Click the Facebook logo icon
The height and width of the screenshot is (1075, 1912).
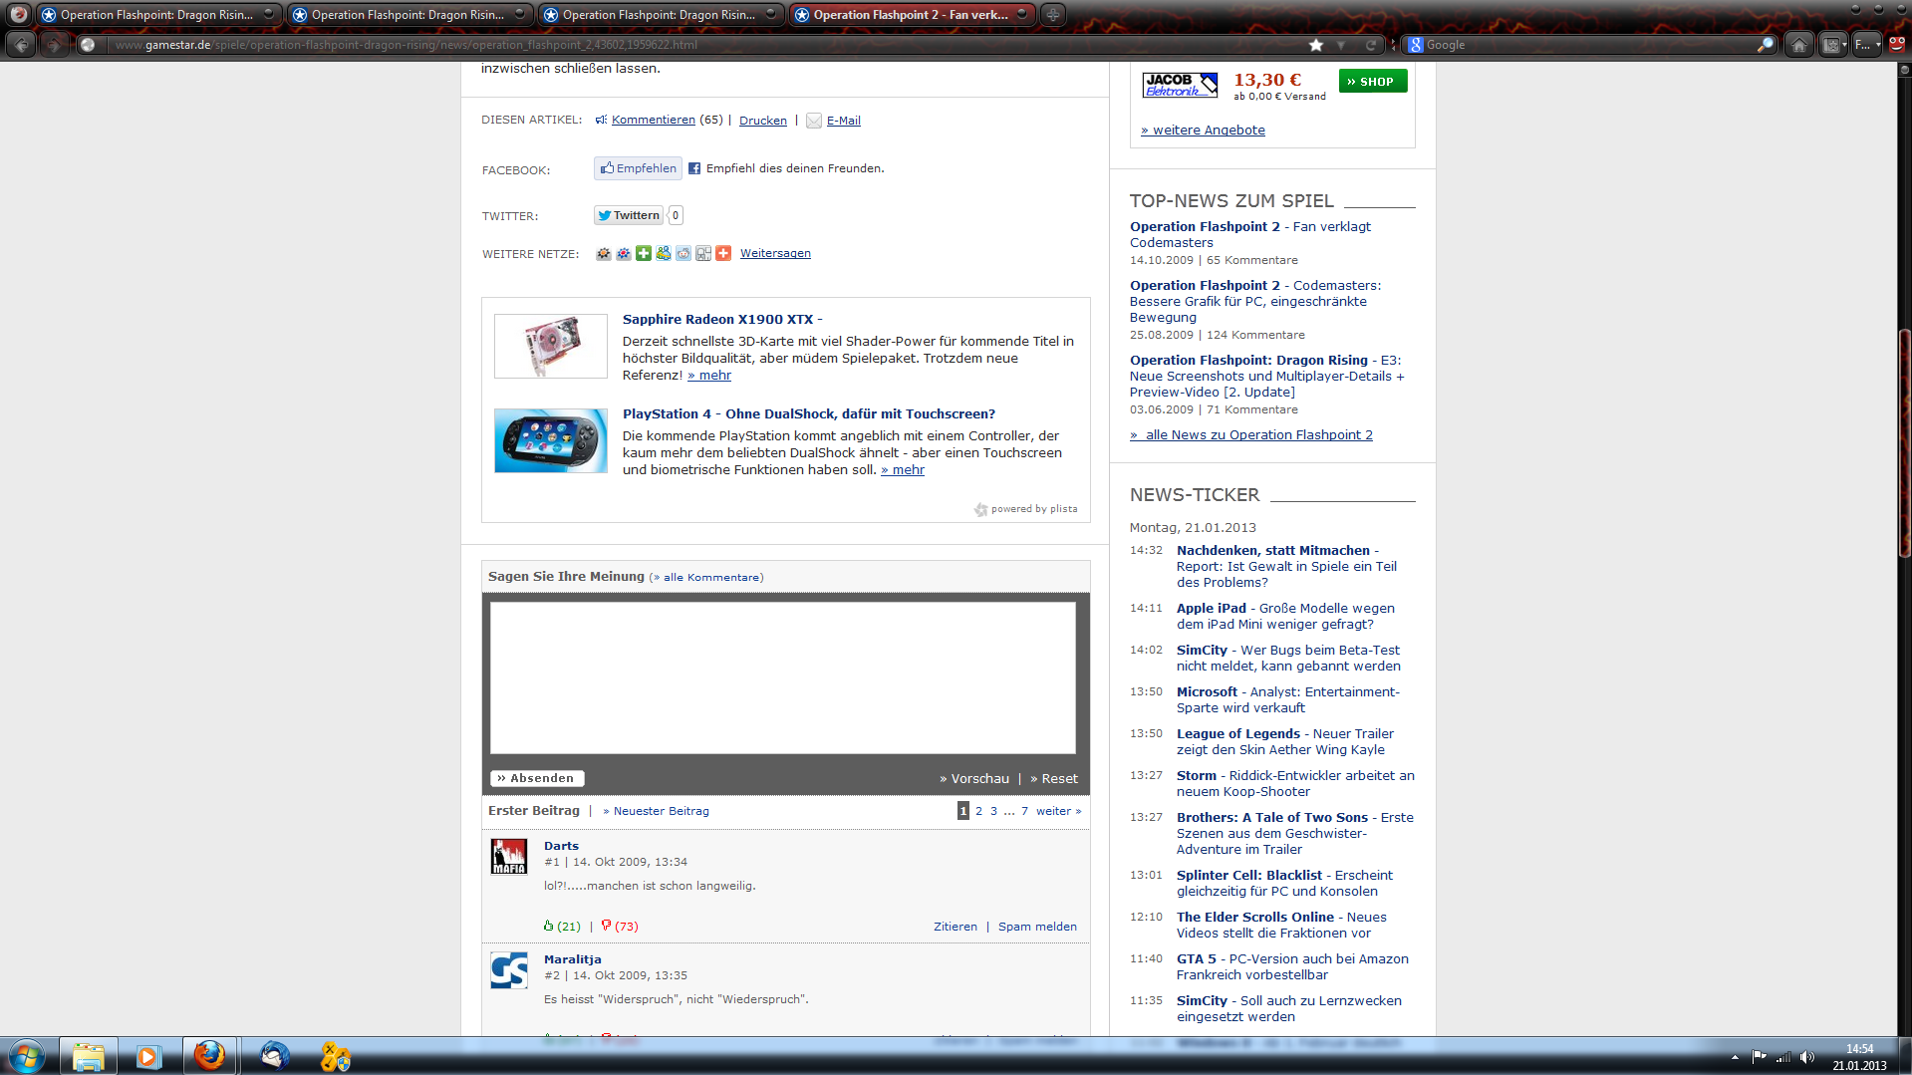(x=694, y=168)
